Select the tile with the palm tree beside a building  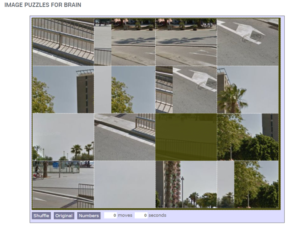pos(248,90)
